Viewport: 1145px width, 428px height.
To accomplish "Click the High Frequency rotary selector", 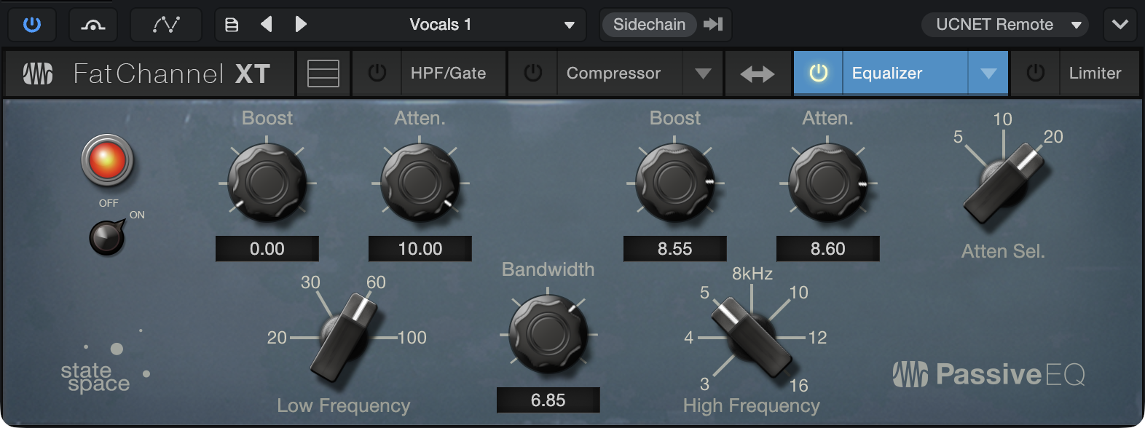I will pyautogui.click(x=751, y=337).
